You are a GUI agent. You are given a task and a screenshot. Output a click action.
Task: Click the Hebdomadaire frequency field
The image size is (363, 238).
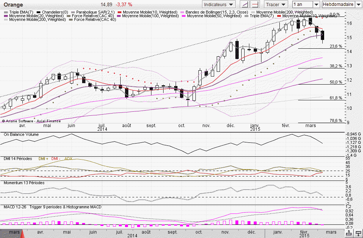(x=338, y=4)
